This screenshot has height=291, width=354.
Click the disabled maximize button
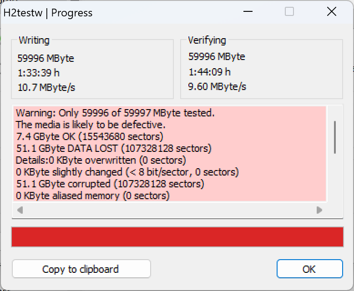click(289, 12)
